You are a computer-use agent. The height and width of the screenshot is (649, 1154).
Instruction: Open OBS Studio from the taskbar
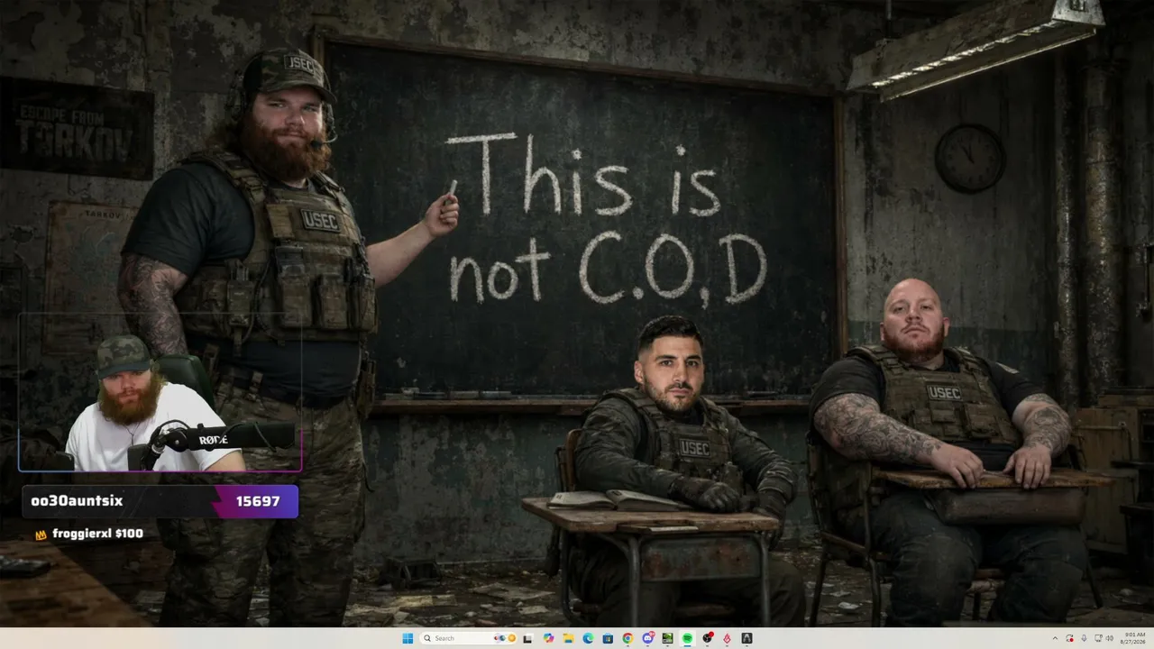coord(707,638)
